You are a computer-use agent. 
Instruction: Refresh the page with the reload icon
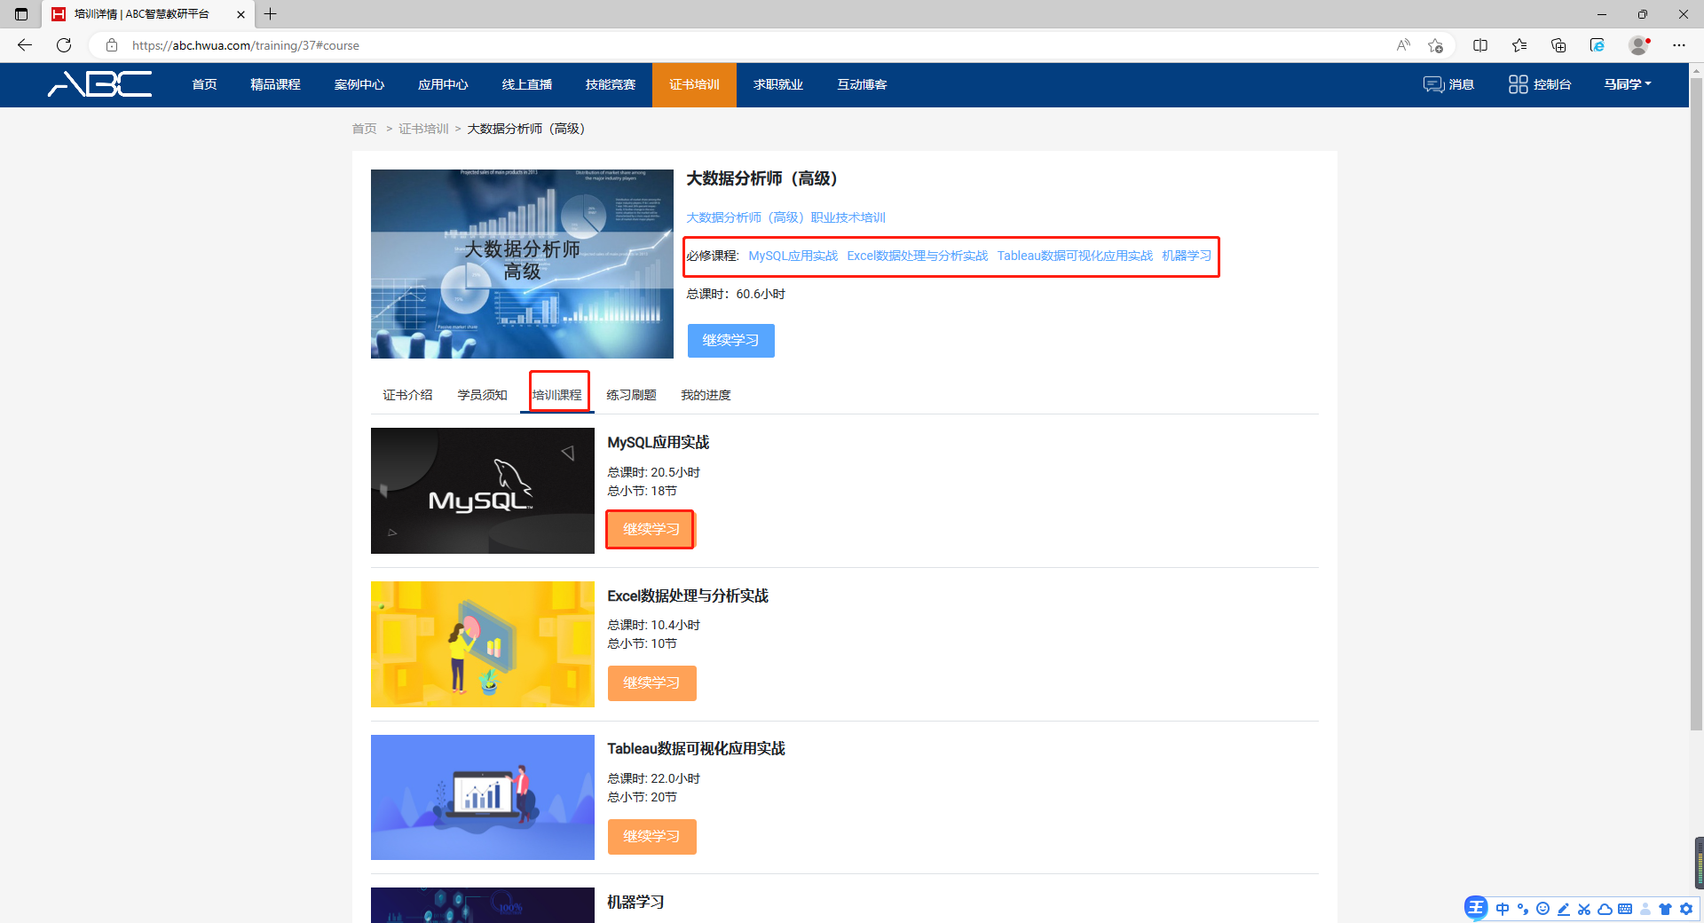(64, 45)
